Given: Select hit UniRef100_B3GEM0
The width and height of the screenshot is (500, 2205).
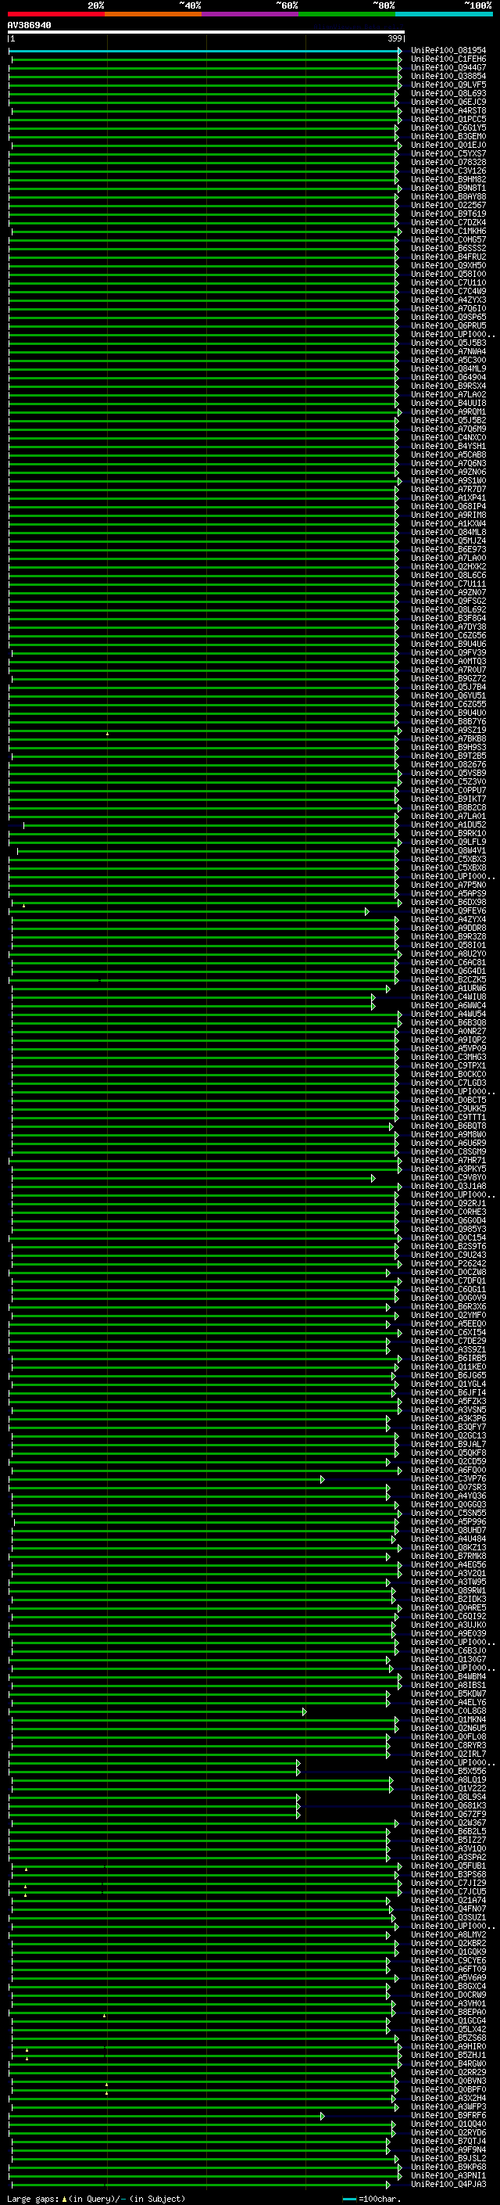Looking at the screenshot, I should [448, 136].
